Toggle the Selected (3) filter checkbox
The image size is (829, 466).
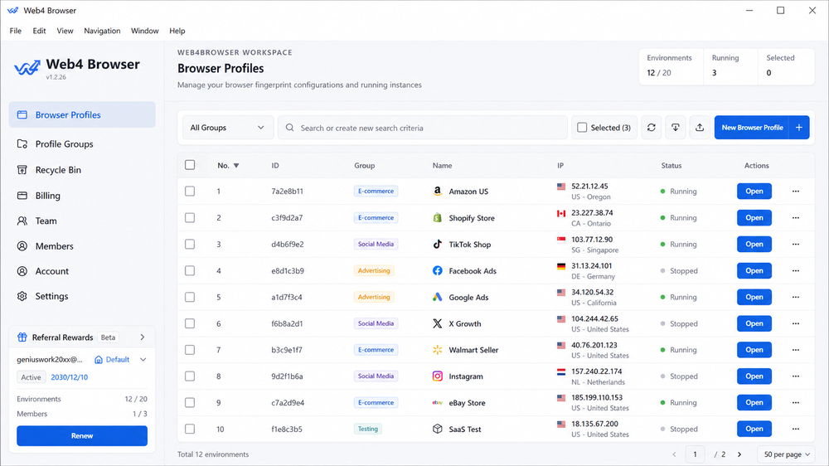[x=582, y=128]
